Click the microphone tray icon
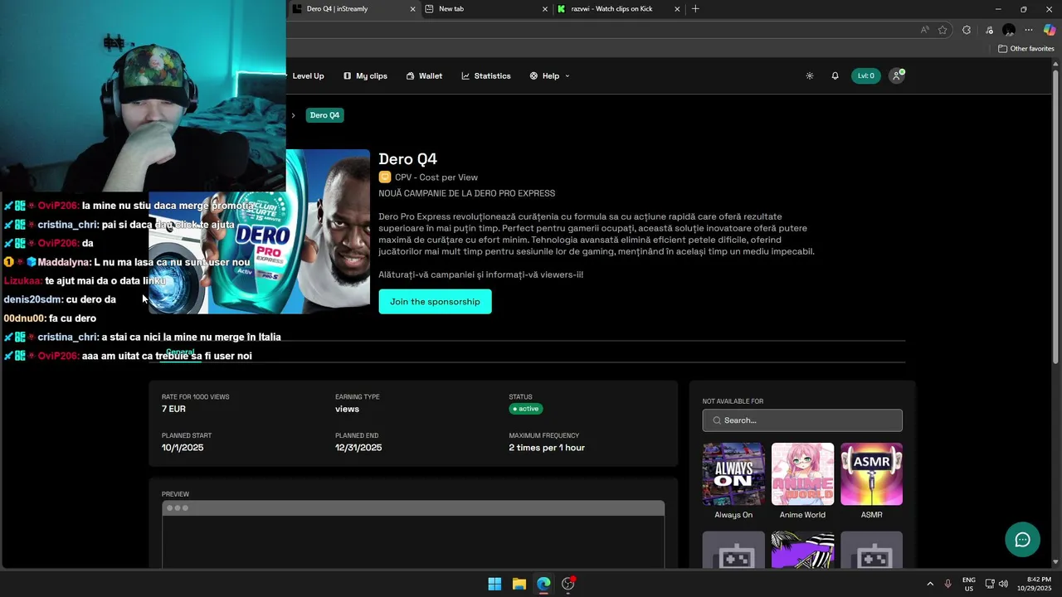Image resolution: width=1062 pixels, height=597 pixels. pos(948,584)
